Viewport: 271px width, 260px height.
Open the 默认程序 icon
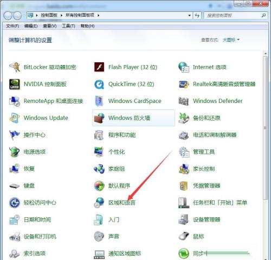[99, 186]
